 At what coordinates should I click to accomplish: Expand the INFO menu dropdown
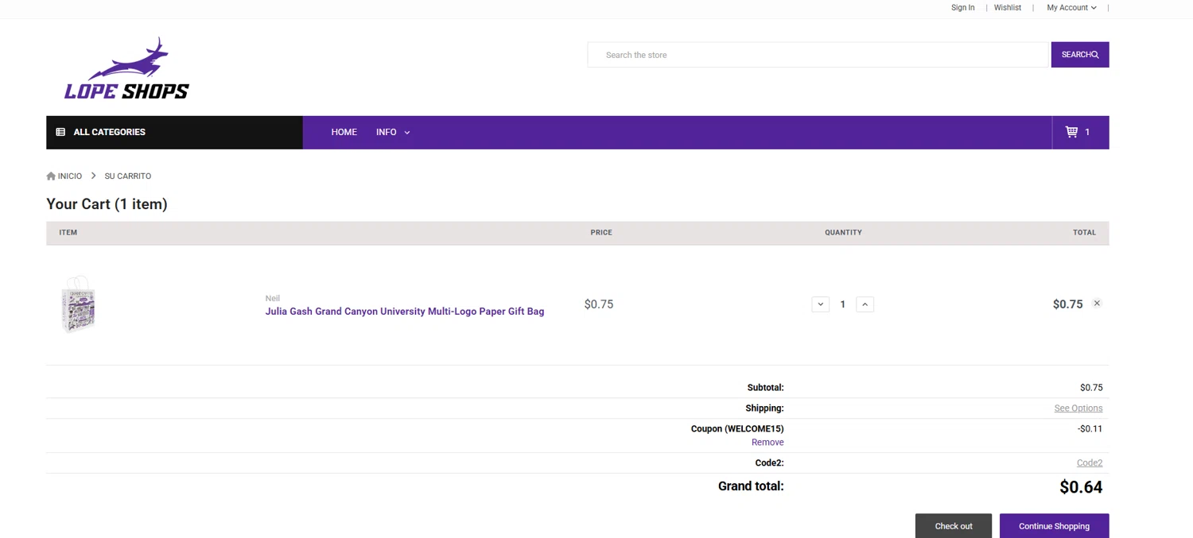[x=393, y=132]
